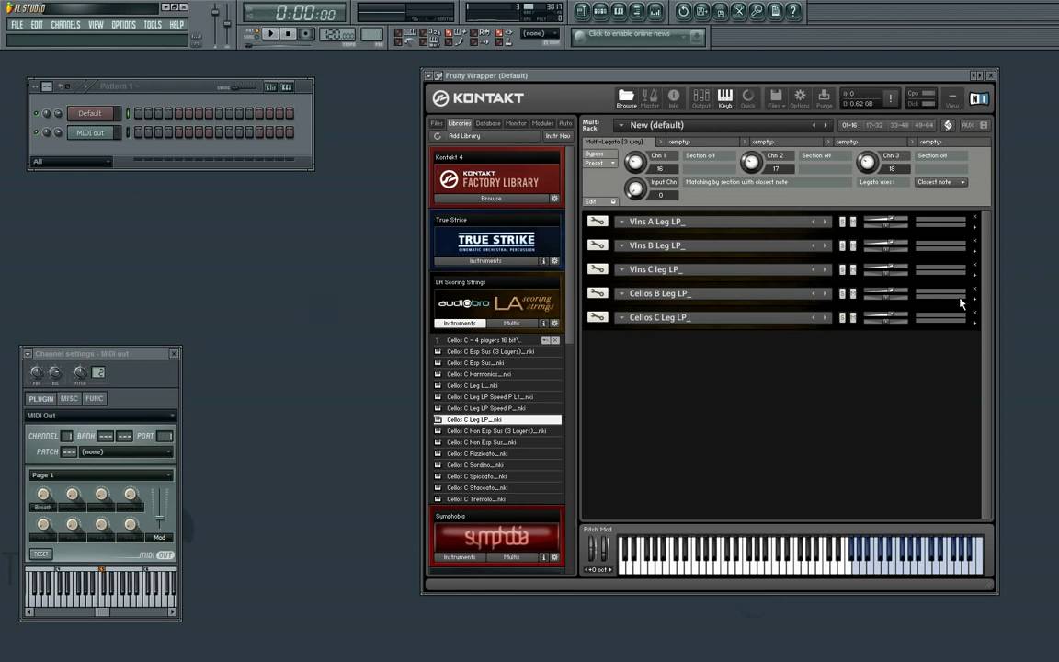The width and height of the screenshot is (1059, 662).
Task: Select the 01-16 instrument page
Action: [849, 125]
